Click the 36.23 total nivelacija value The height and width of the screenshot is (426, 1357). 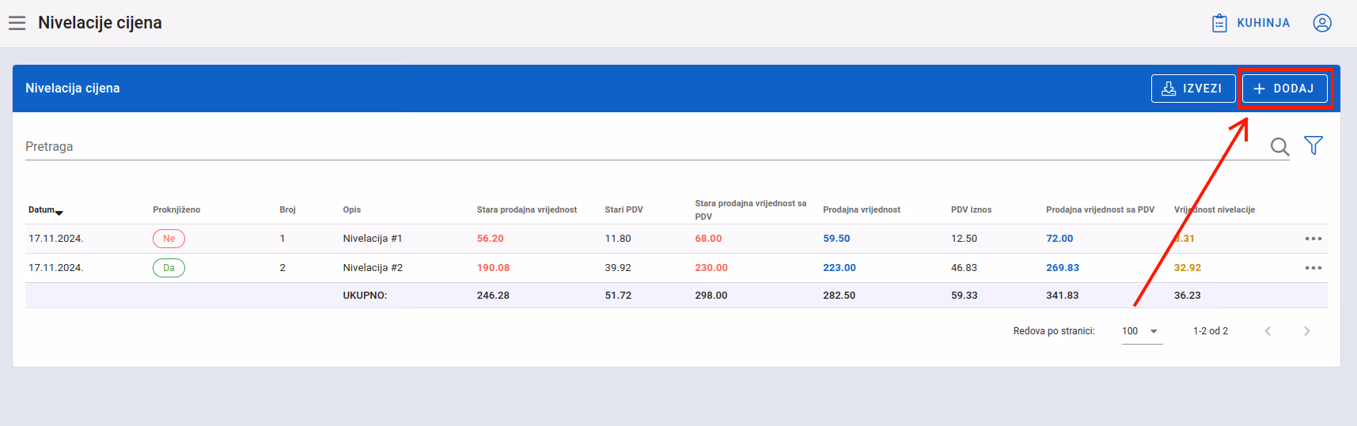point(1188,296)
